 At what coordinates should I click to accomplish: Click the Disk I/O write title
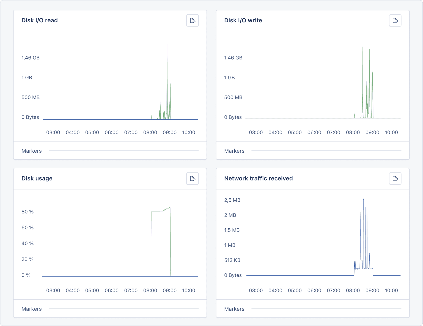243,20
